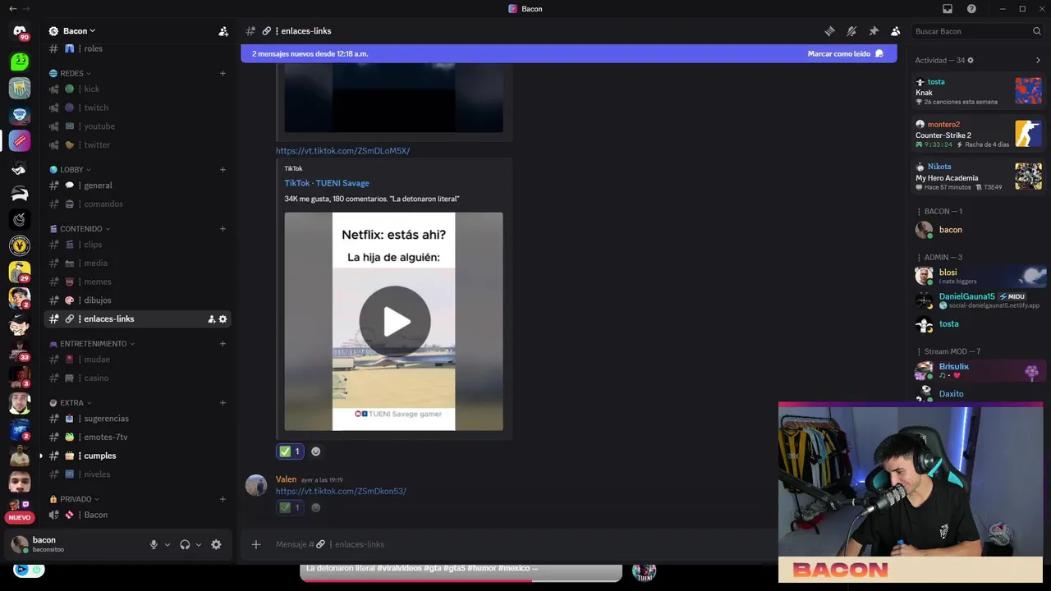Open TikTok · TUENI Savage embed title
The height and width of the screenshot is (591, 1051).
coord(327,183)
